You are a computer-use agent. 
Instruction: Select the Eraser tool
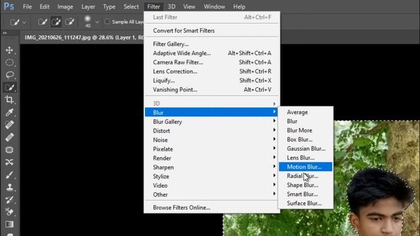[9, 212]
